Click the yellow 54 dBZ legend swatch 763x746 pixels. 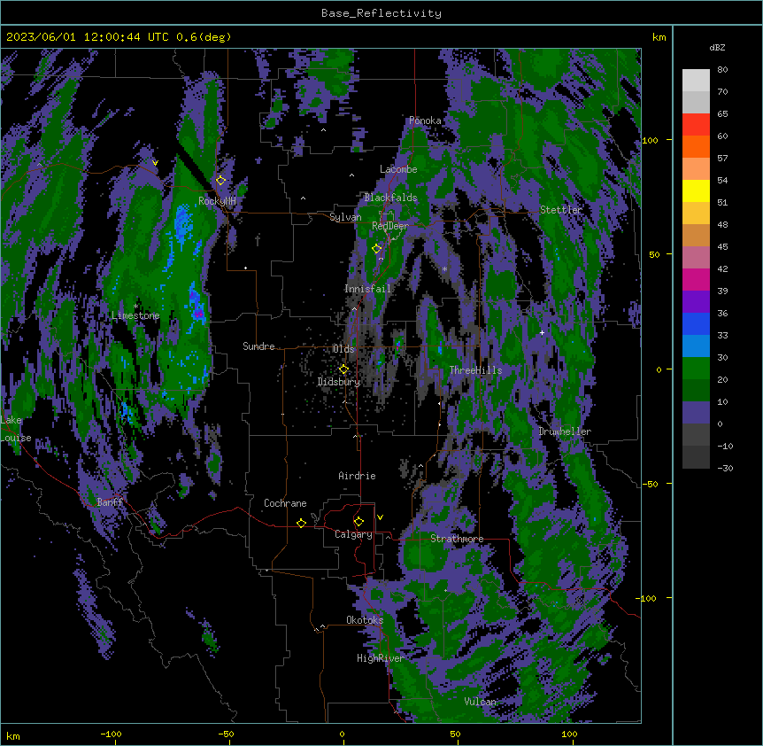696,190
